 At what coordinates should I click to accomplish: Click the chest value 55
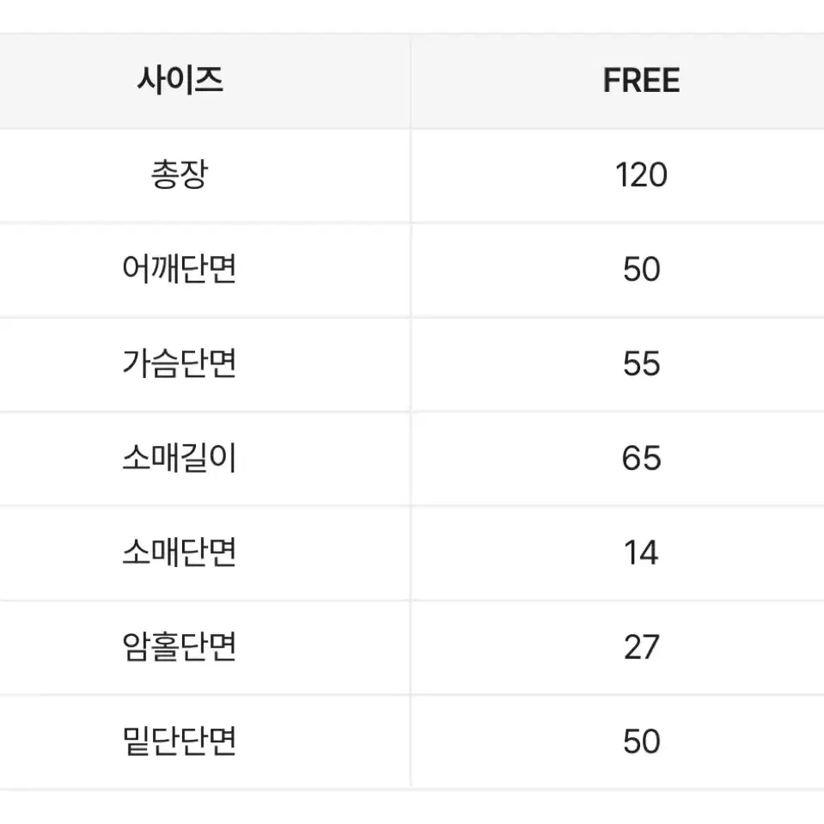coord(641,363)
